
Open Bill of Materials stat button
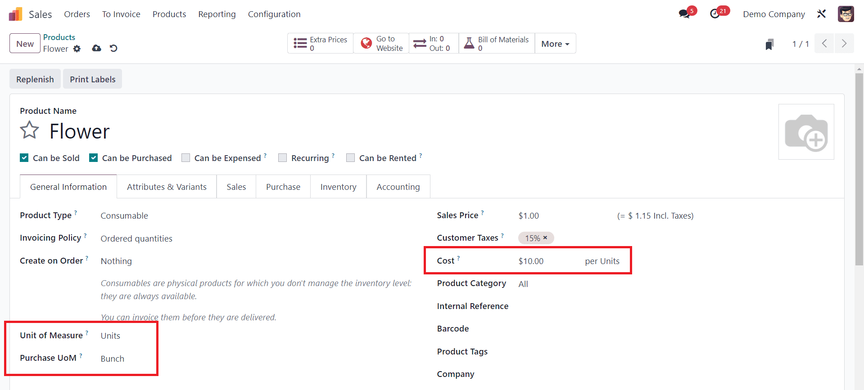tap(497, 44)
